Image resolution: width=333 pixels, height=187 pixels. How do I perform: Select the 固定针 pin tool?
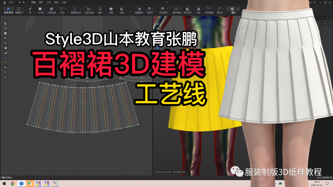tap(219, 10)
